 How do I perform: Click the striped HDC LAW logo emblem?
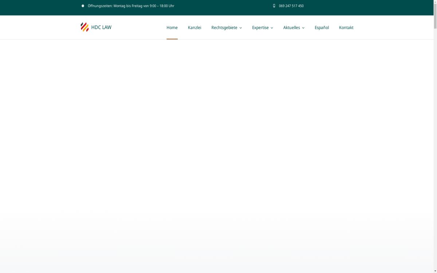click(84, 27)
